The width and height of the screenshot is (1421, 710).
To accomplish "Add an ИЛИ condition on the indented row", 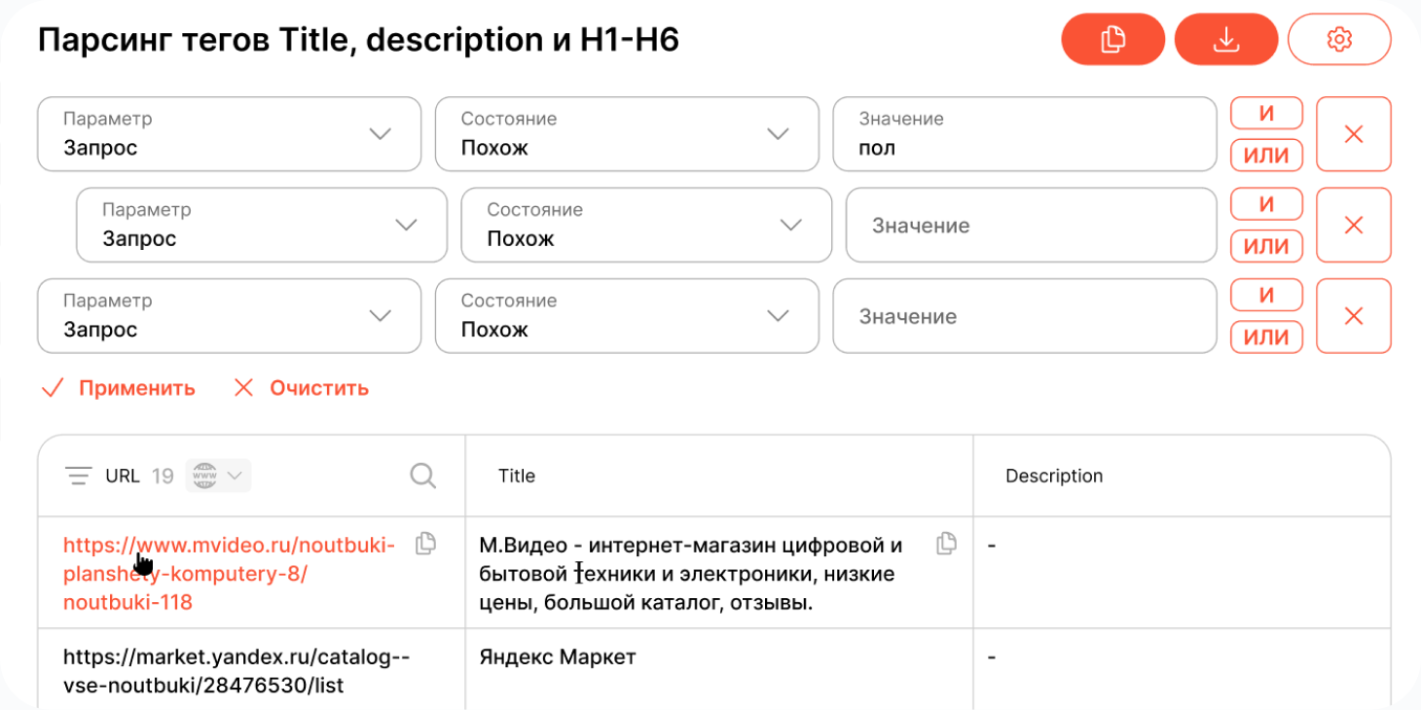I will tap(1266, 246).
